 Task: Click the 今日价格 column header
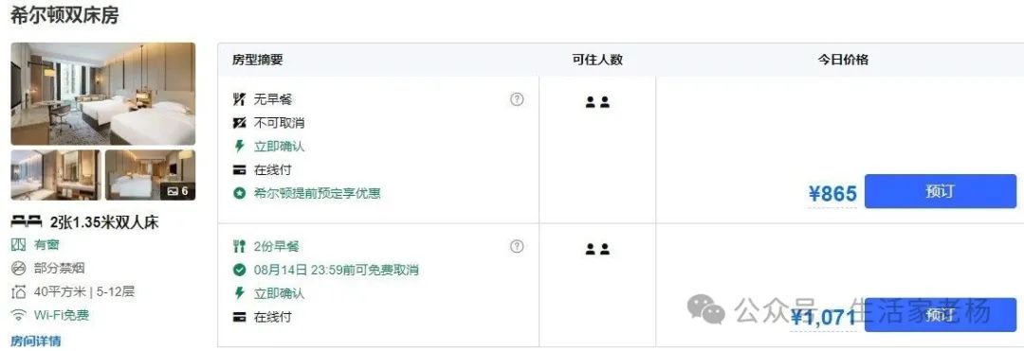coord(843,60)
